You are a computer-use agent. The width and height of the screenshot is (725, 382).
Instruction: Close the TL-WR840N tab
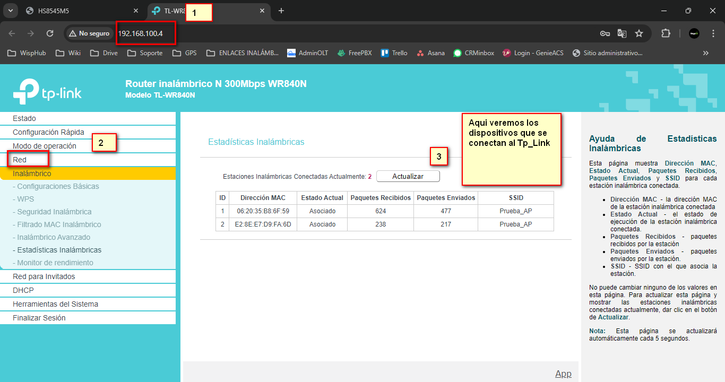tap(262, 11)
